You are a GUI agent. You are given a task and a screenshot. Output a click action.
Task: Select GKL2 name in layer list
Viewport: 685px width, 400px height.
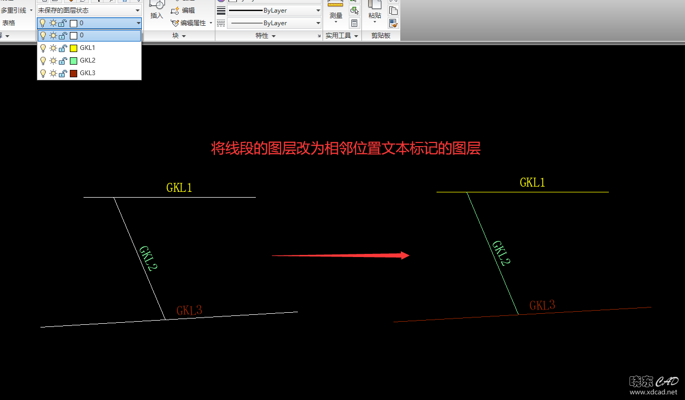88,60
